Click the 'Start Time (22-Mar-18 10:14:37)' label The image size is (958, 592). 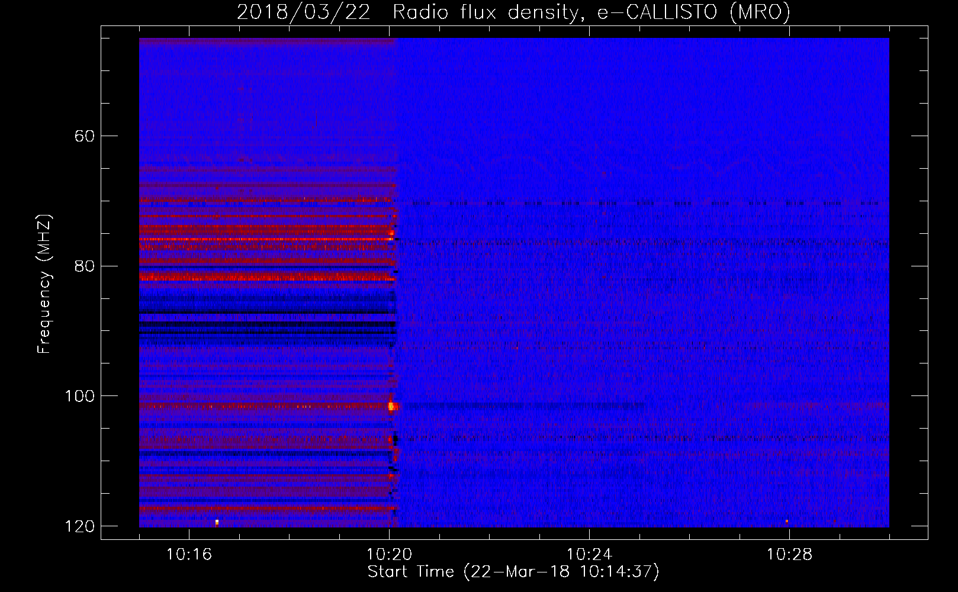click(513, 572)
